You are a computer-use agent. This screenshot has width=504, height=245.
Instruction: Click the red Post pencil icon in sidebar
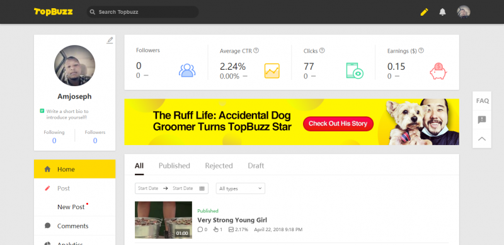pyautogui.click(x=47, y=188)
